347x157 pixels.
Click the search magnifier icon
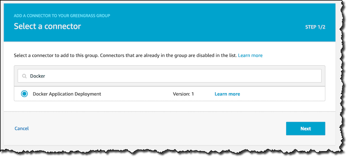click(24, 76)
